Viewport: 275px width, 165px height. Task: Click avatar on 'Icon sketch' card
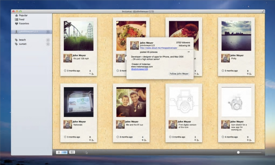point(225,124)
